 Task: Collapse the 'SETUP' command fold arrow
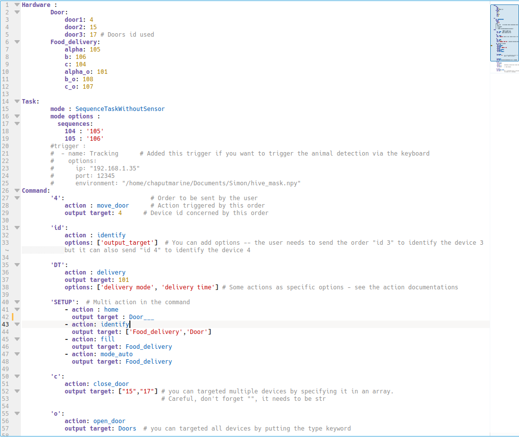point(17,302)
